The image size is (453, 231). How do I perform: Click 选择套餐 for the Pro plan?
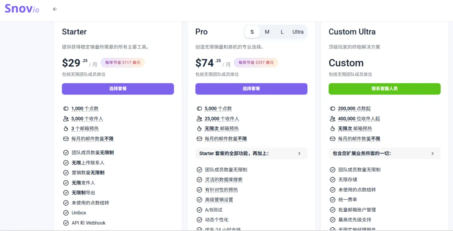pyautogui.click(x=251, y=89)
